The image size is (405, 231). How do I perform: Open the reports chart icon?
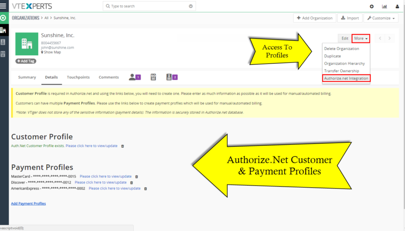[385, 7]
